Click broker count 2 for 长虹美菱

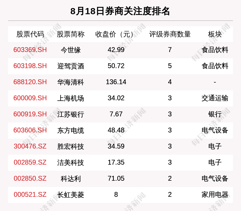170,195
